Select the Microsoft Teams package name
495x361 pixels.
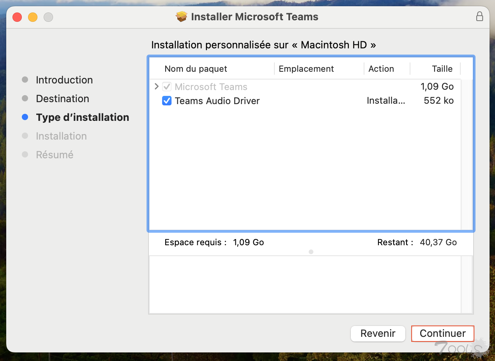click(x=211, y=87)
